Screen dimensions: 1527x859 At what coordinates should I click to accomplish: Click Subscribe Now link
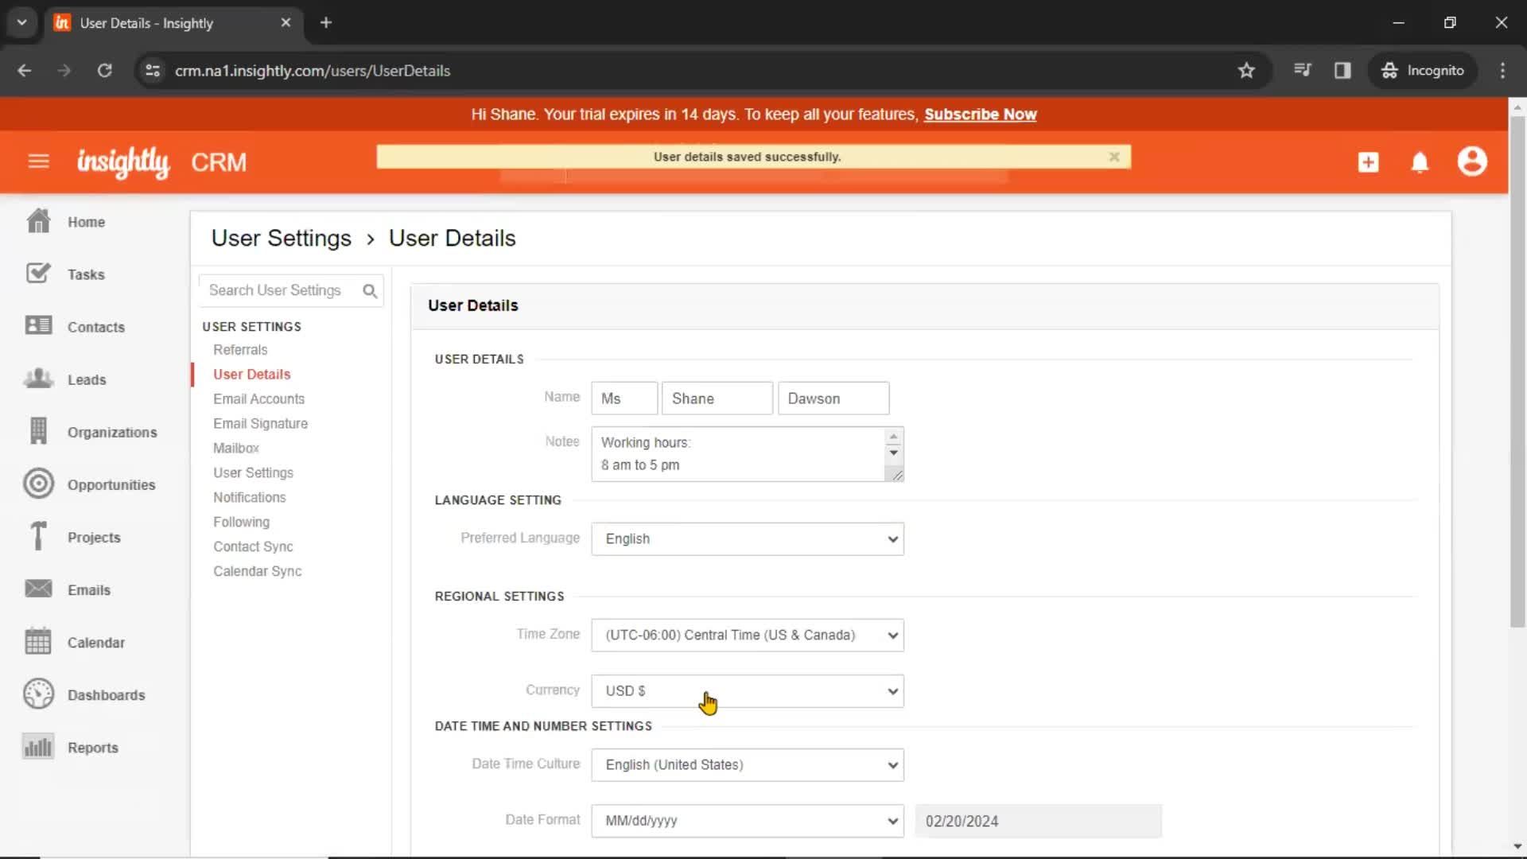981,115
